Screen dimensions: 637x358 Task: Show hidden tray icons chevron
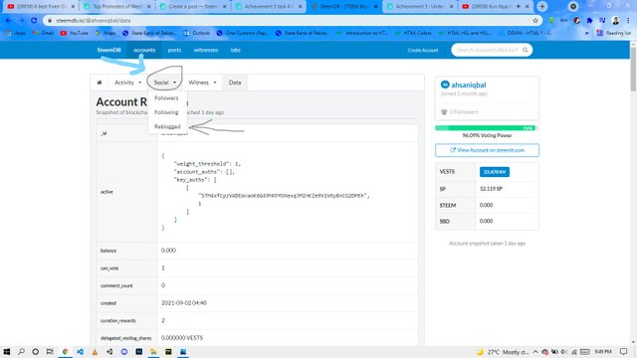[535, 351]
